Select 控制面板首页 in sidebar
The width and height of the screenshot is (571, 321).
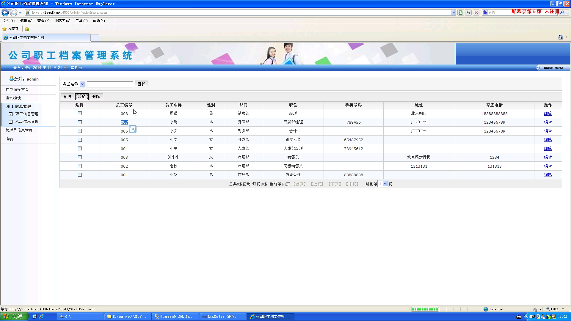[x=17, y=89]
